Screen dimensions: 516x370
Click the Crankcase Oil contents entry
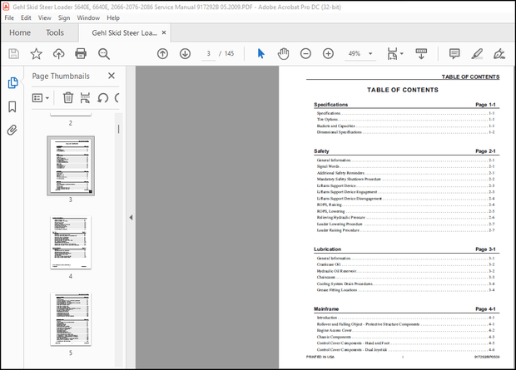point(329,264)
